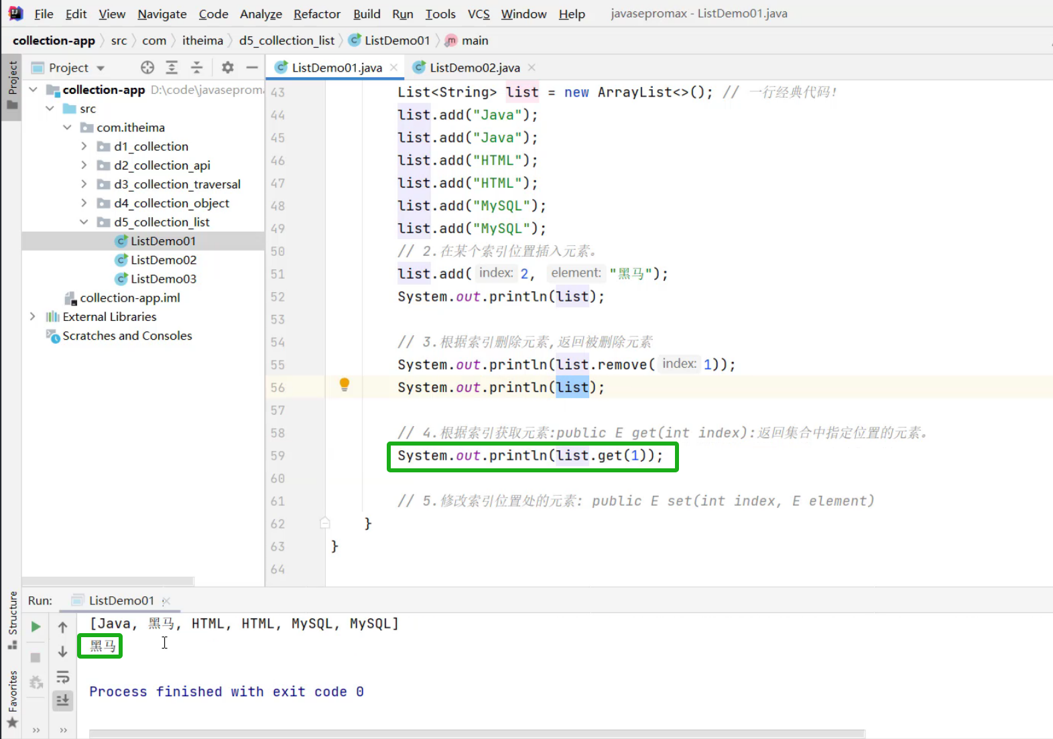Click the ListDemo02 class icon in tree
Viewport: 1053px width, 739px height.
121,259
